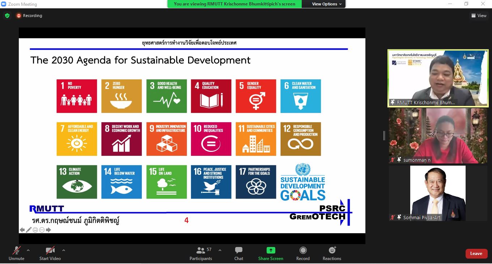The height and width of the screenshot is (264, 492).
Task: Click the Life on Land goal 15 tile
Action: tap(166, 182)
